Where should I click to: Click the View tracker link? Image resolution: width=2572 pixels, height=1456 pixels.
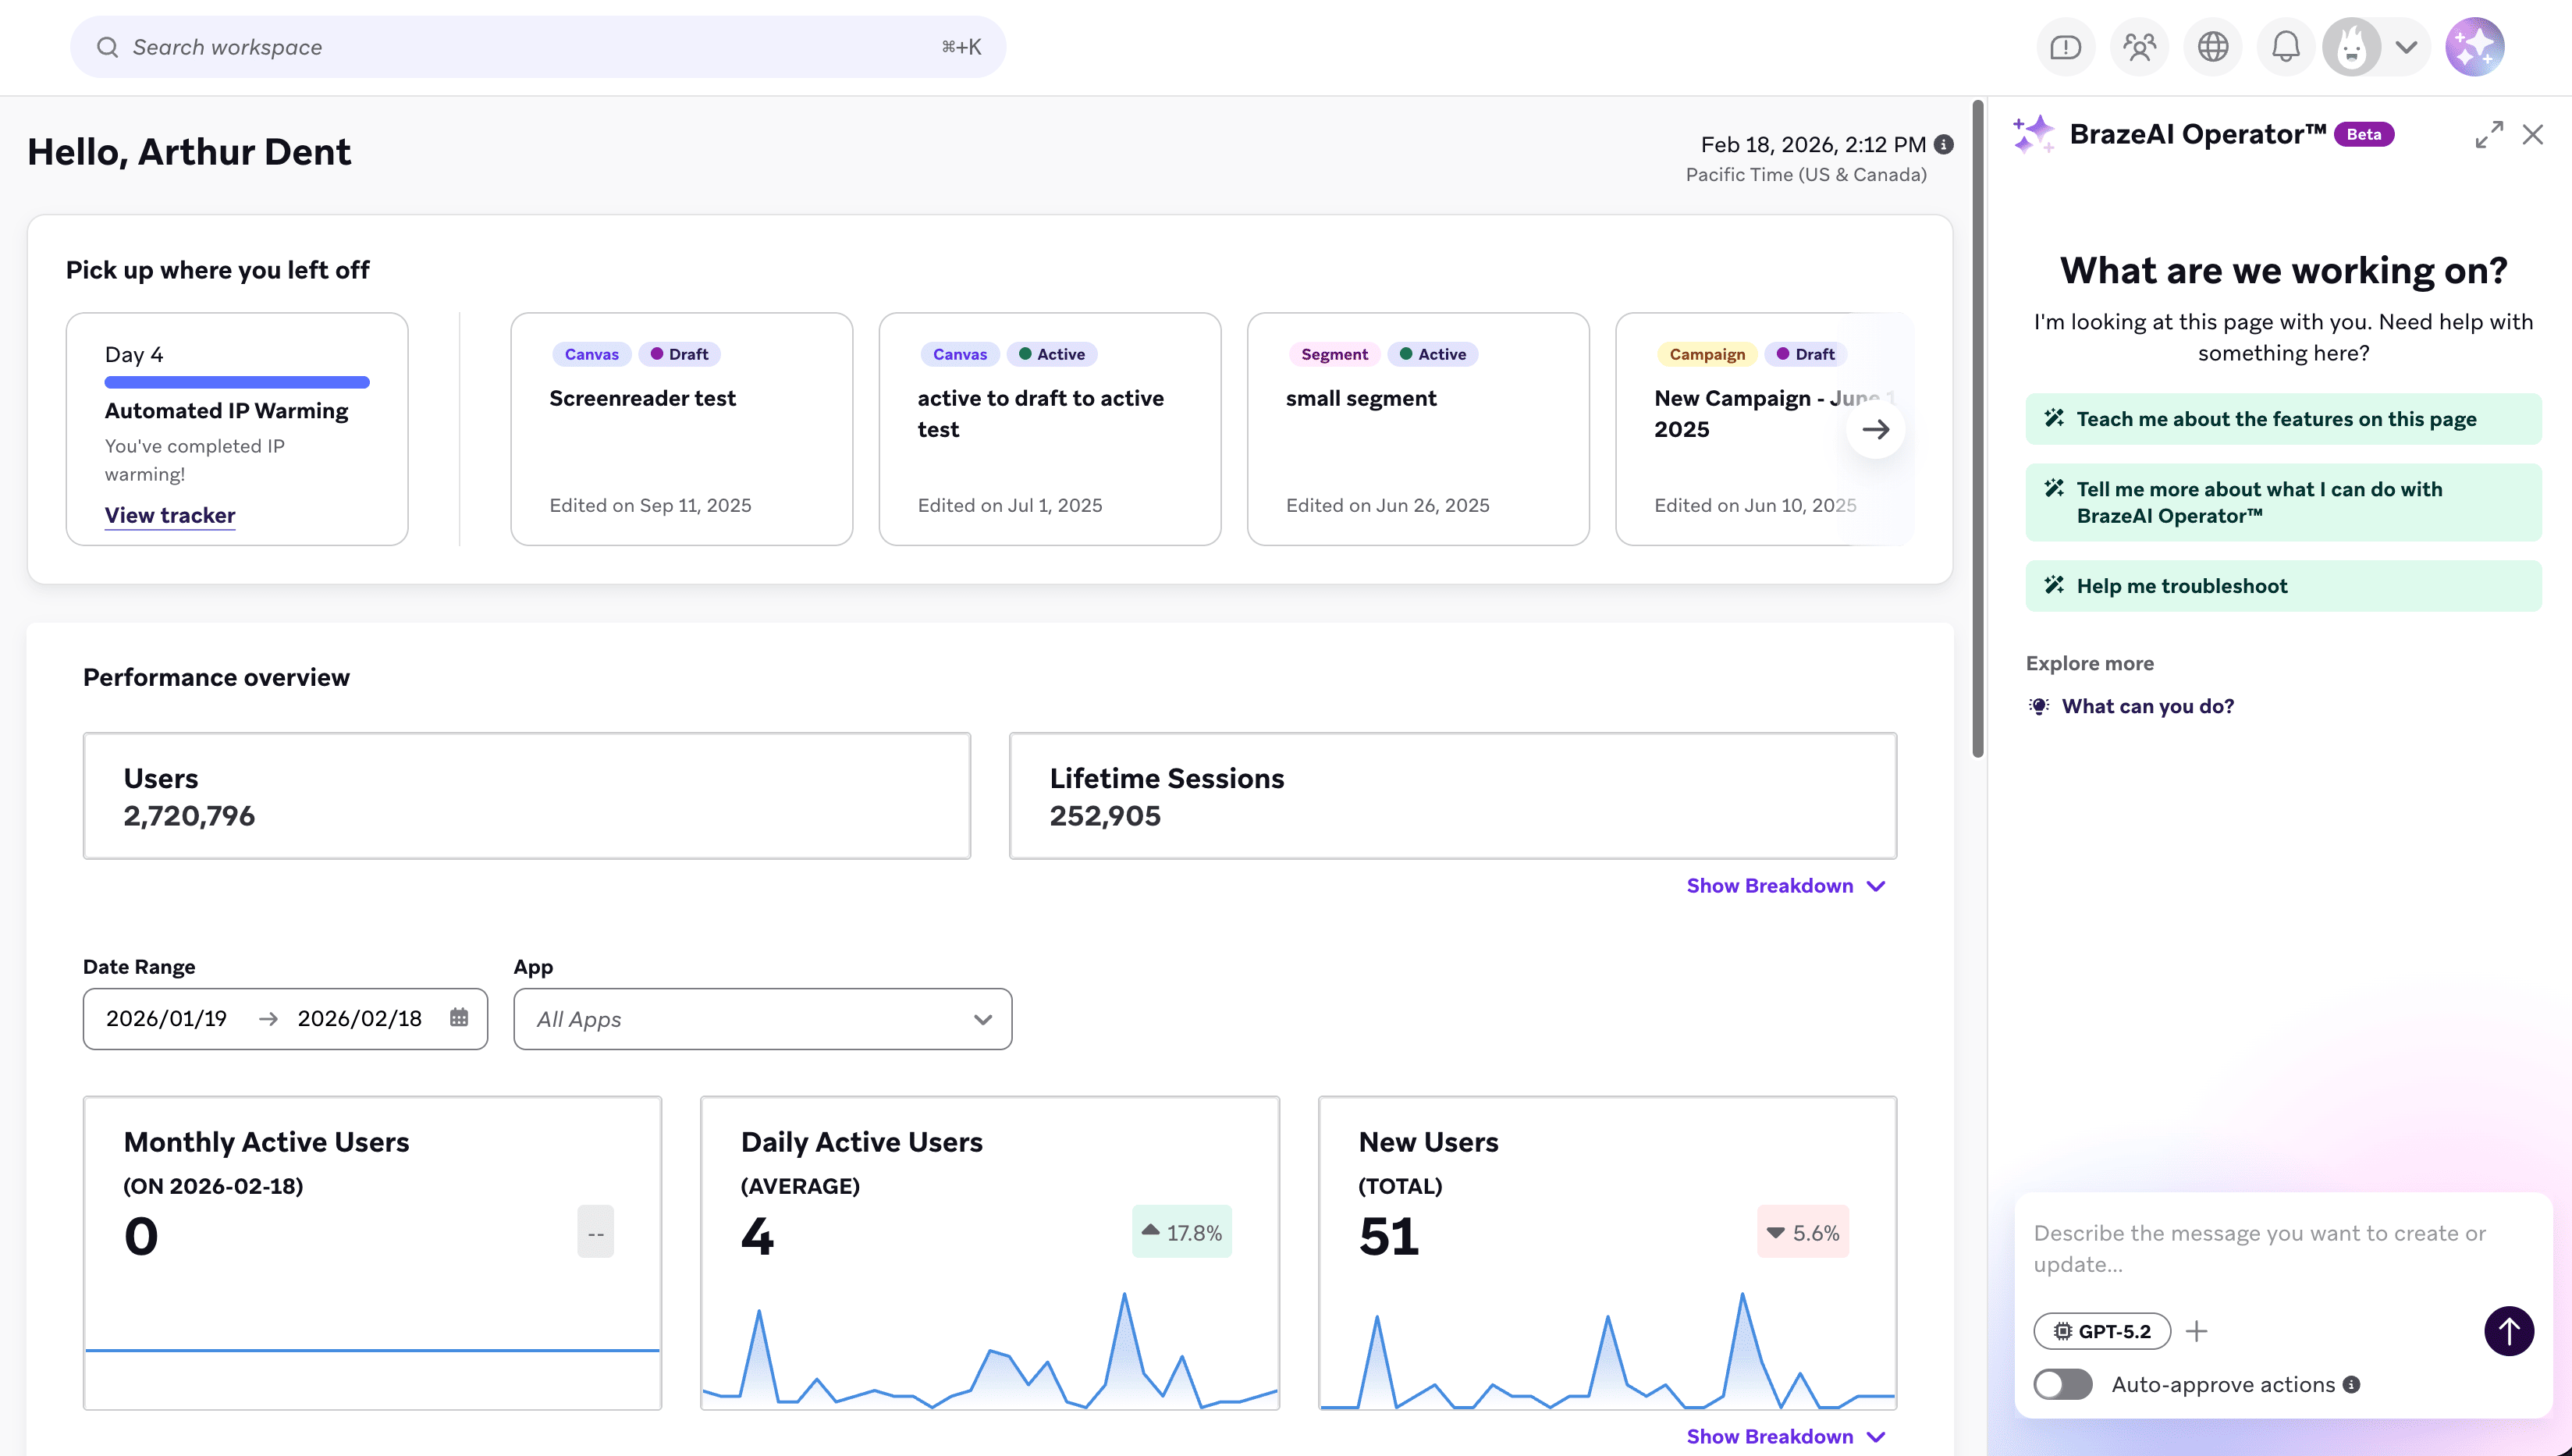click(x=170, y=515)
